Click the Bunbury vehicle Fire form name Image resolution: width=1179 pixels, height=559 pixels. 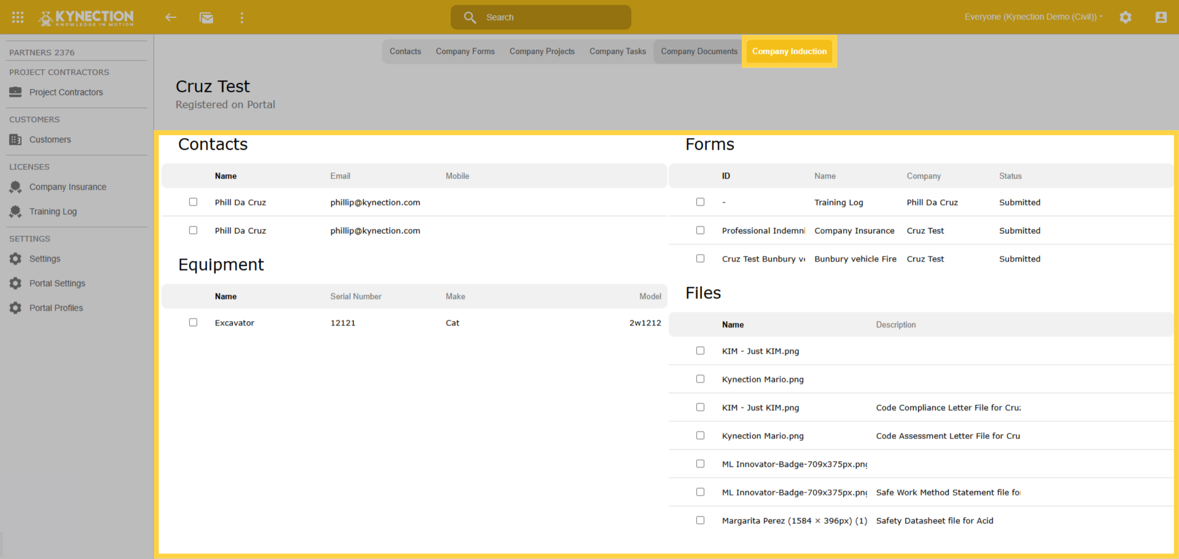click(x=855, y=259)
